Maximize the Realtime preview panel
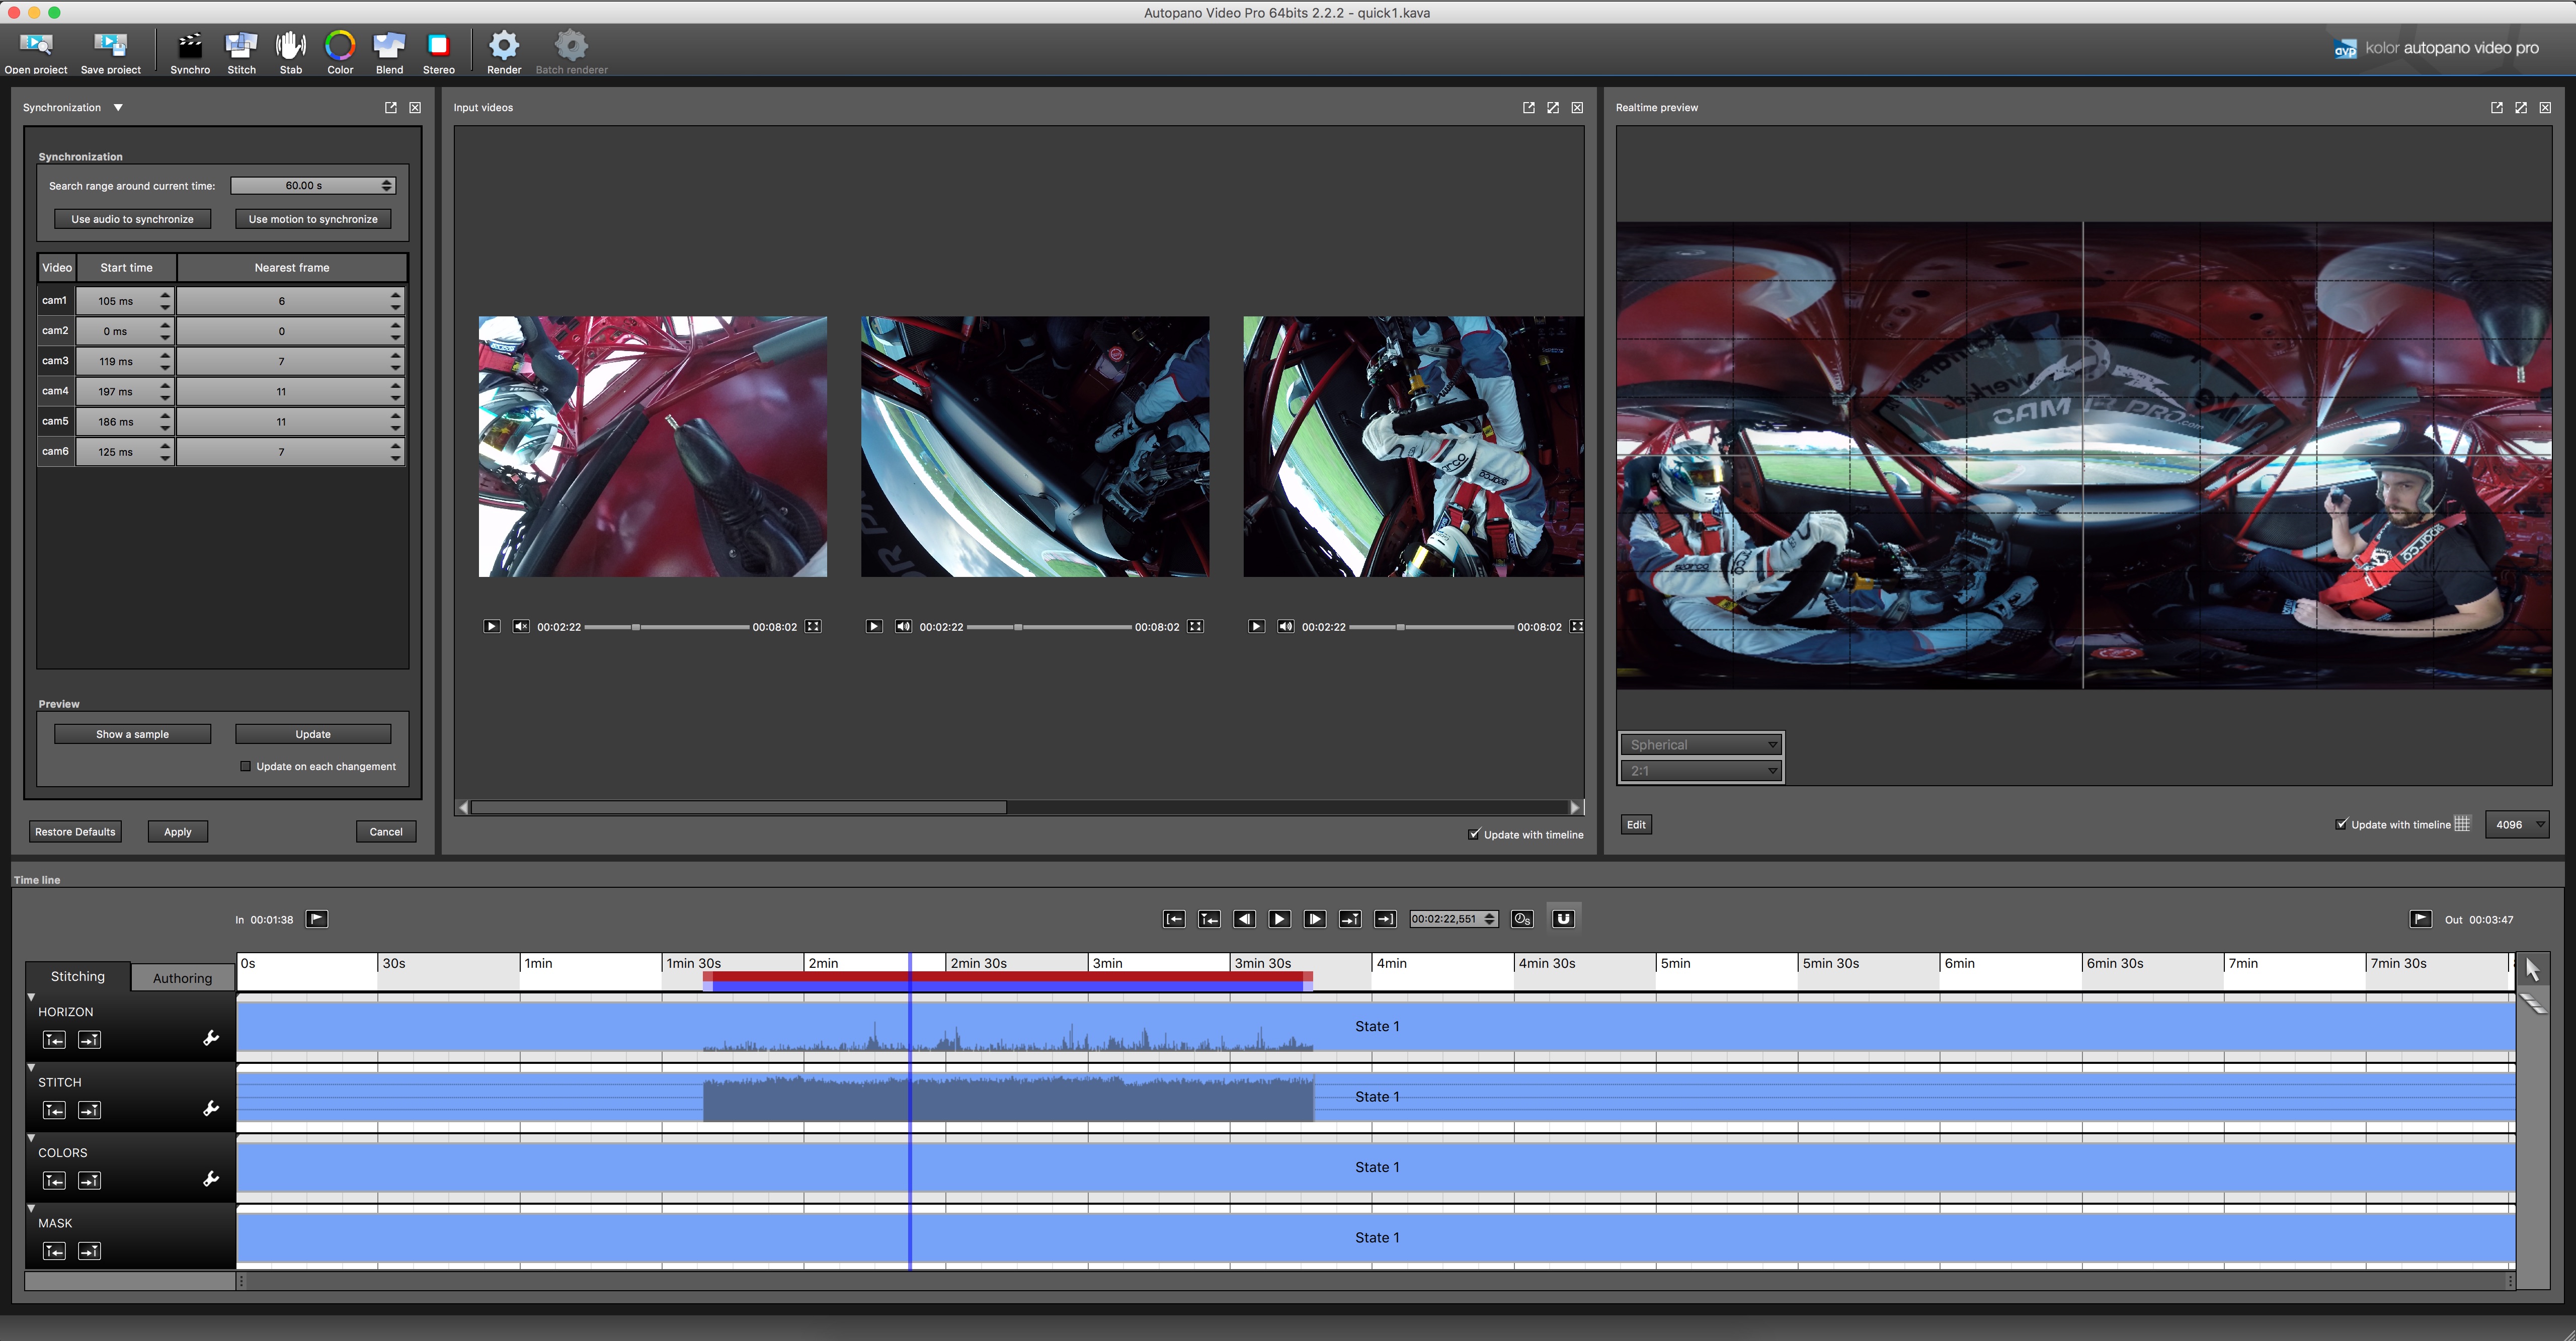The height and width of the screenshot is (1341, 2576). coord(2521,107)
